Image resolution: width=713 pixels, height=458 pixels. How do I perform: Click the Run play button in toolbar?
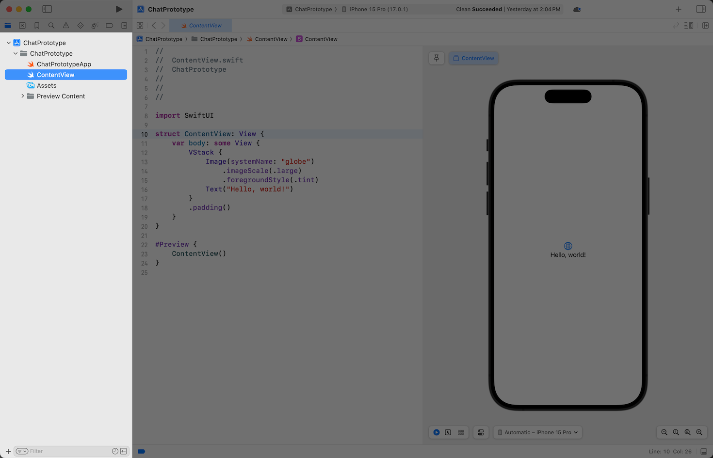tap(119, 9)
